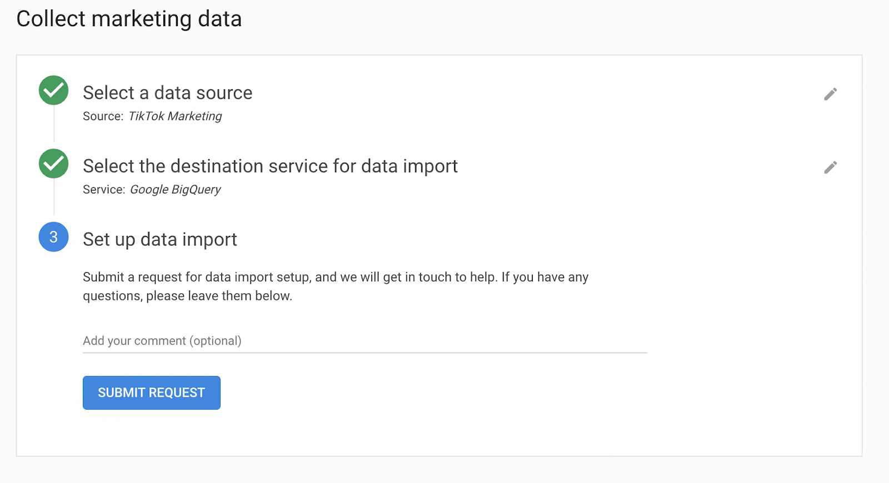Click the underline of the comment field
Image resolution: width=889 pixels, height=483 pixels.
pyautogui.click(x=364, y=353)
